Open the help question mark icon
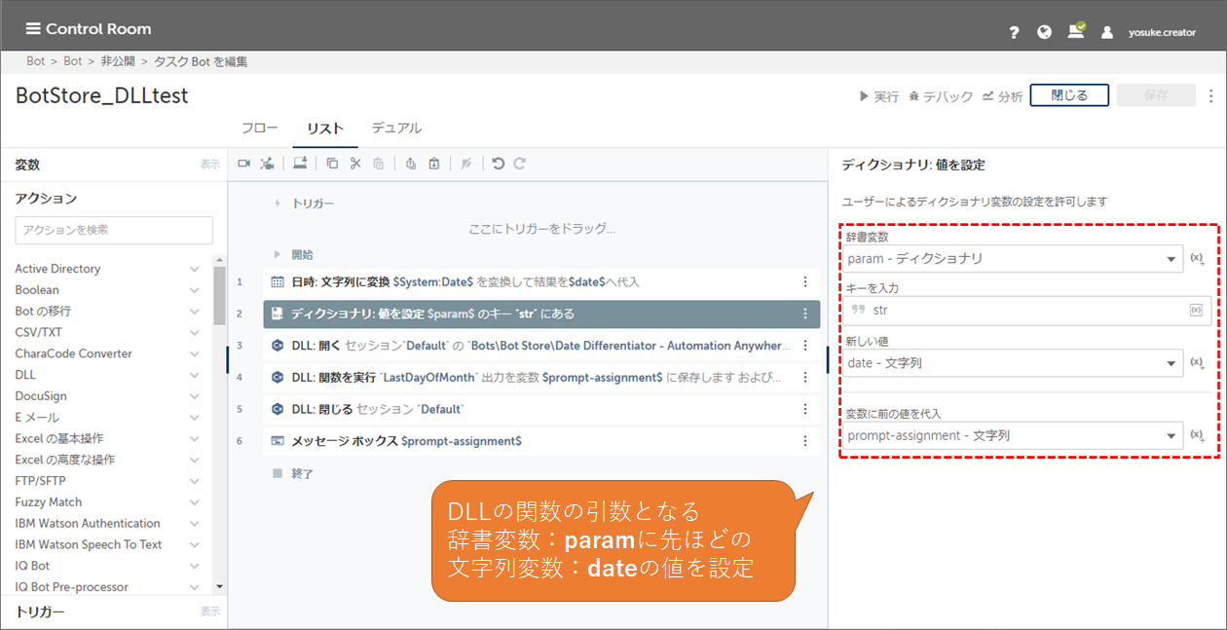1227x630 pixels. pos(1014,31)
